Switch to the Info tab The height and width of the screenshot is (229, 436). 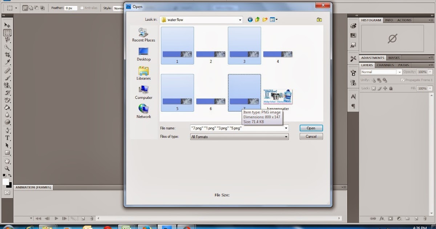click(x=389, y=20)
